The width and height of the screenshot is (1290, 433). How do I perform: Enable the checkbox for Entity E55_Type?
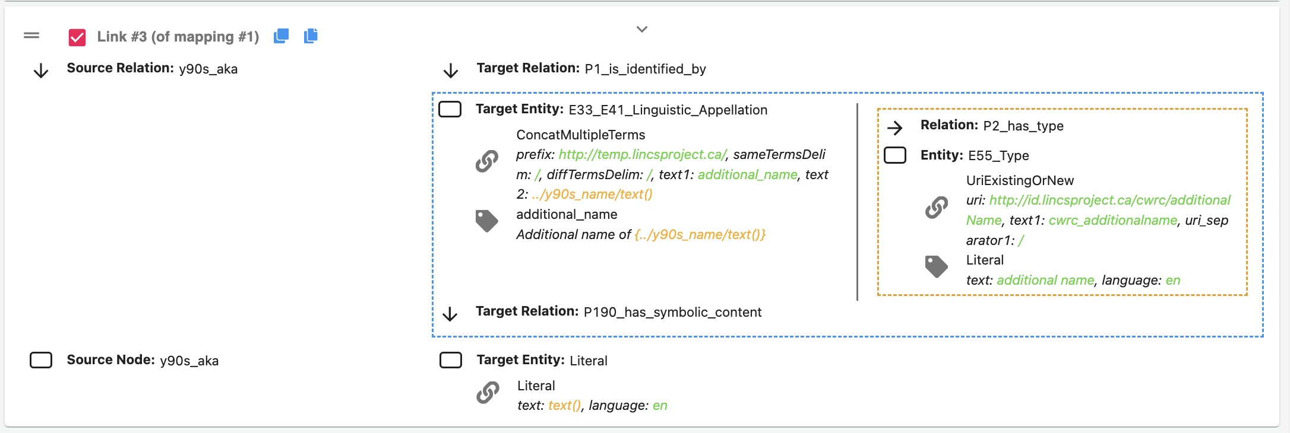895,155
